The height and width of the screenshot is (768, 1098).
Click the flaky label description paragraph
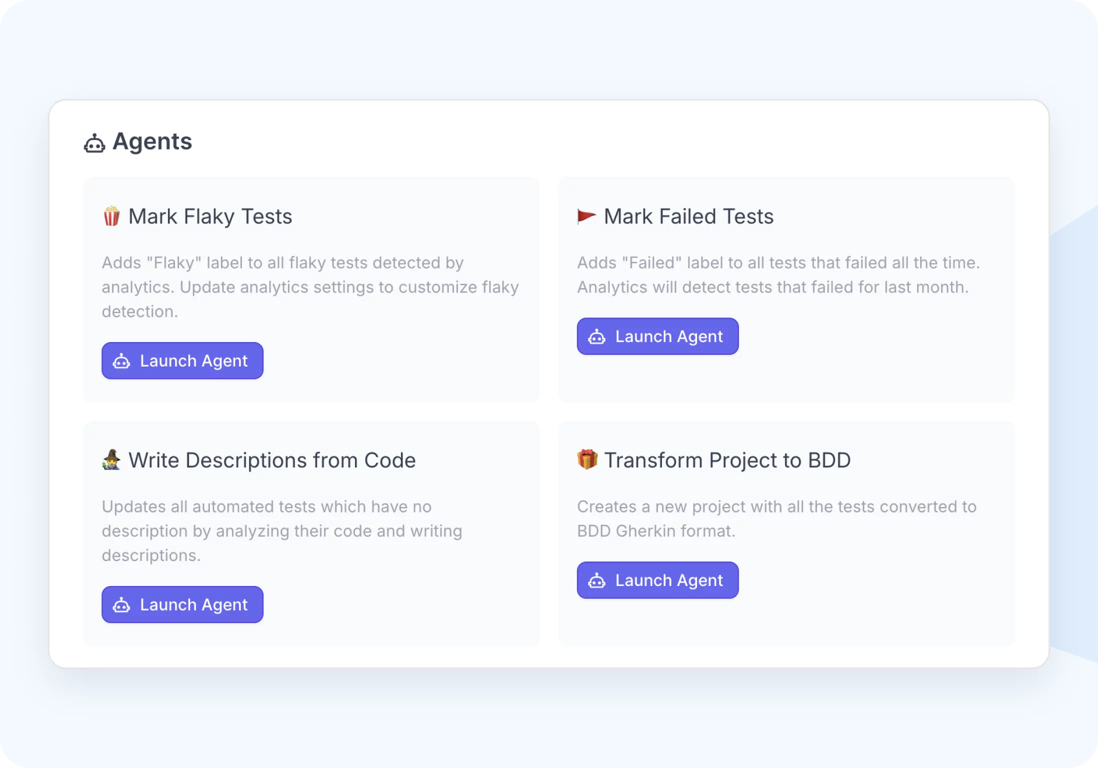pos(310,287)
